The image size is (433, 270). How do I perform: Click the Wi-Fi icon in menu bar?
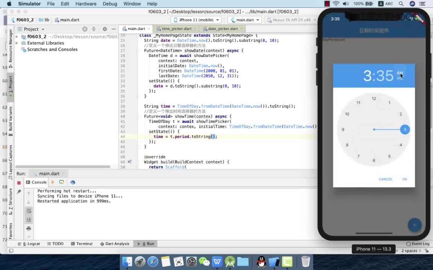coord(336,4)
